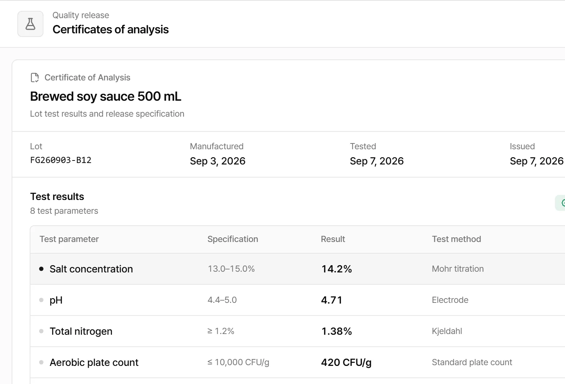
Task: Click the Test method column header
Action: pyautogui.click(x=456, y=239)
